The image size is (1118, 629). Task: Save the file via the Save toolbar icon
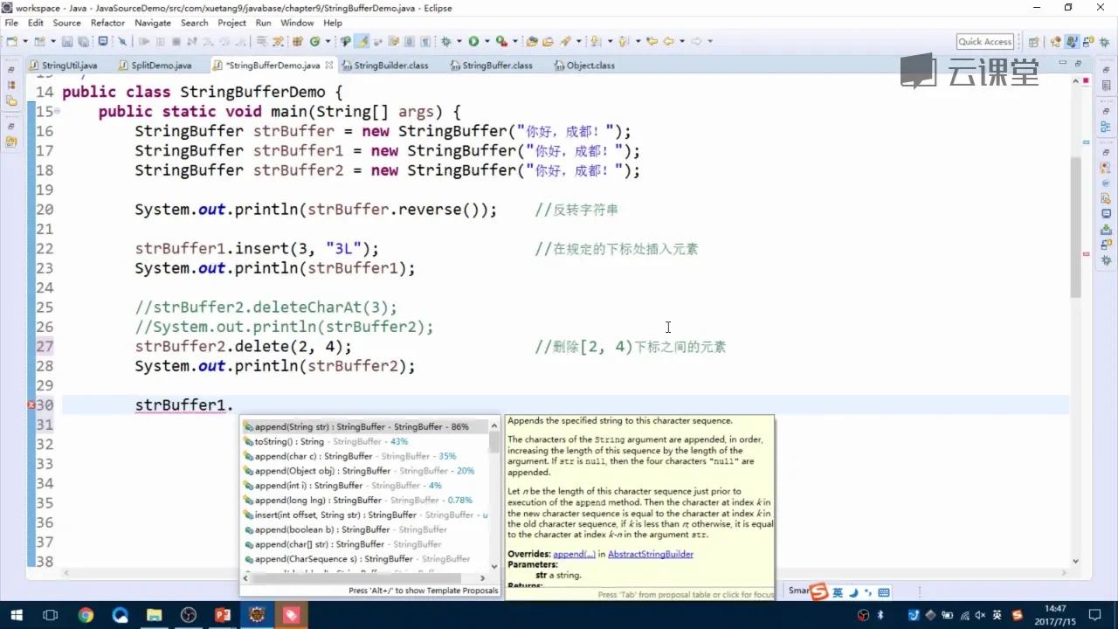(66, 41)
